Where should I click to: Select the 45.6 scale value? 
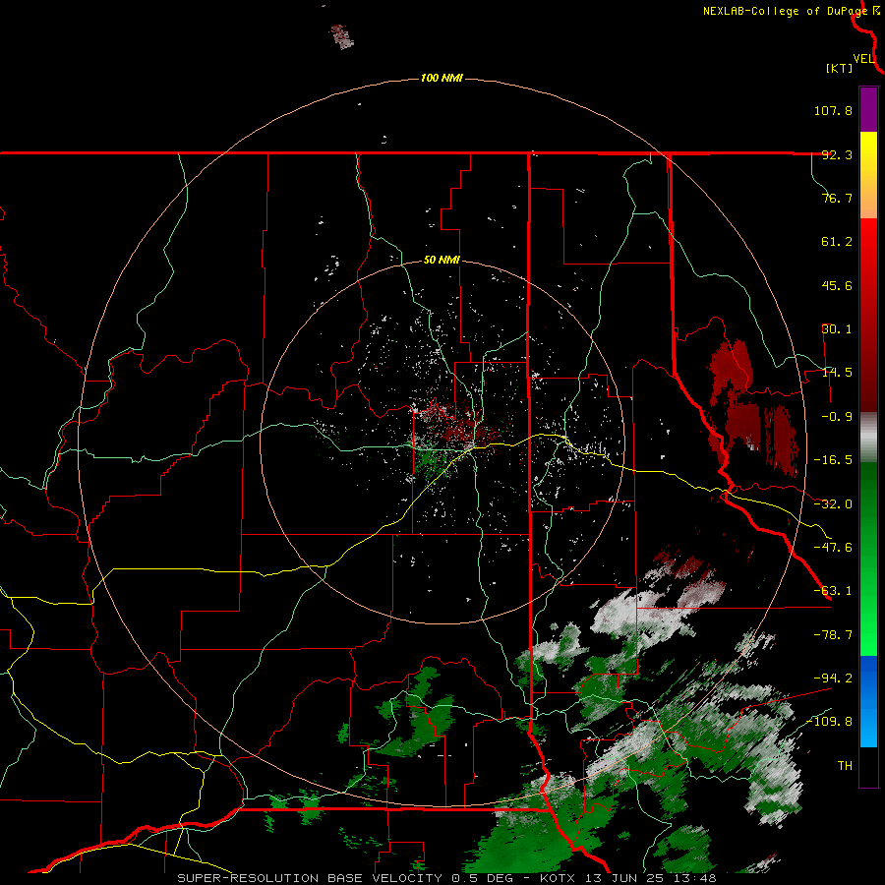(x=837, y=285)
